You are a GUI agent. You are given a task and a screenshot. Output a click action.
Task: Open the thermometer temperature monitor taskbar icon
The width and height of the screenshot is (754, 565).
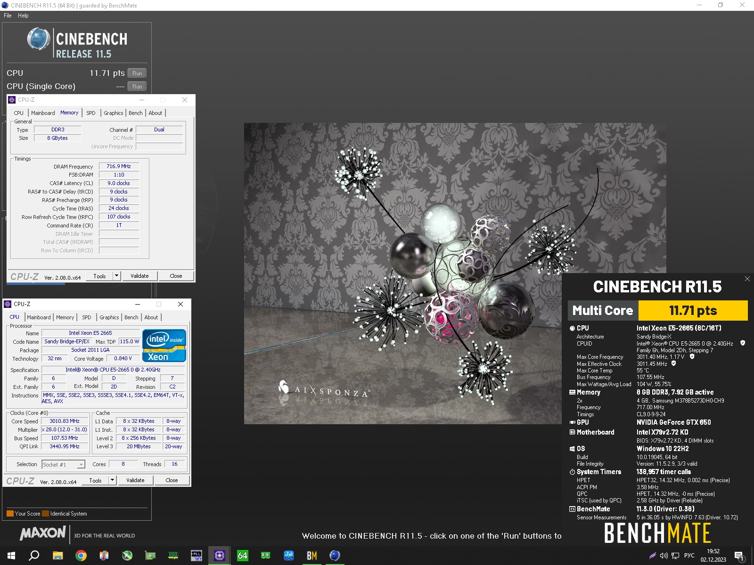104,556
